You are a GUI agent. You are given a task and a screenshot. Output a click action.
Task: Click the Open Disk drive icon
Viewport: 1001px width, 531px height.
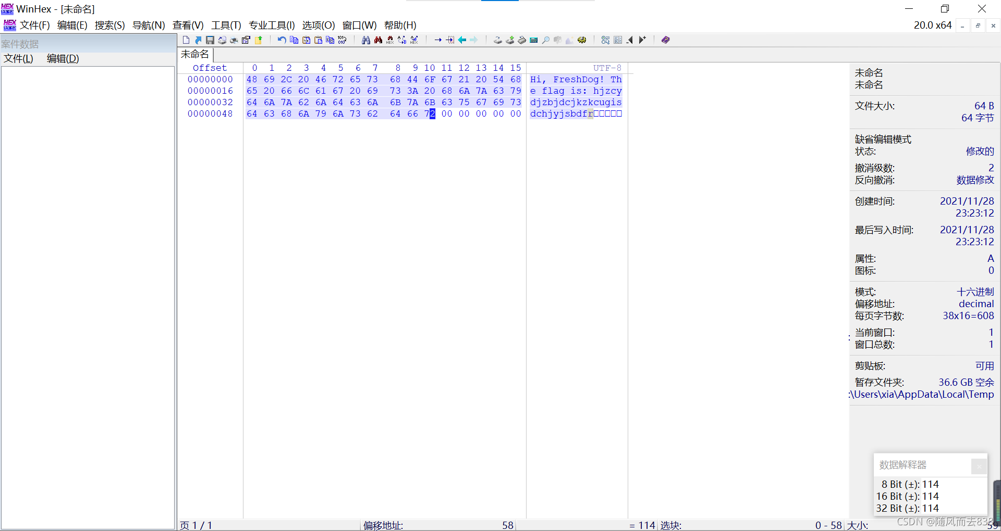tap(498, 40)
